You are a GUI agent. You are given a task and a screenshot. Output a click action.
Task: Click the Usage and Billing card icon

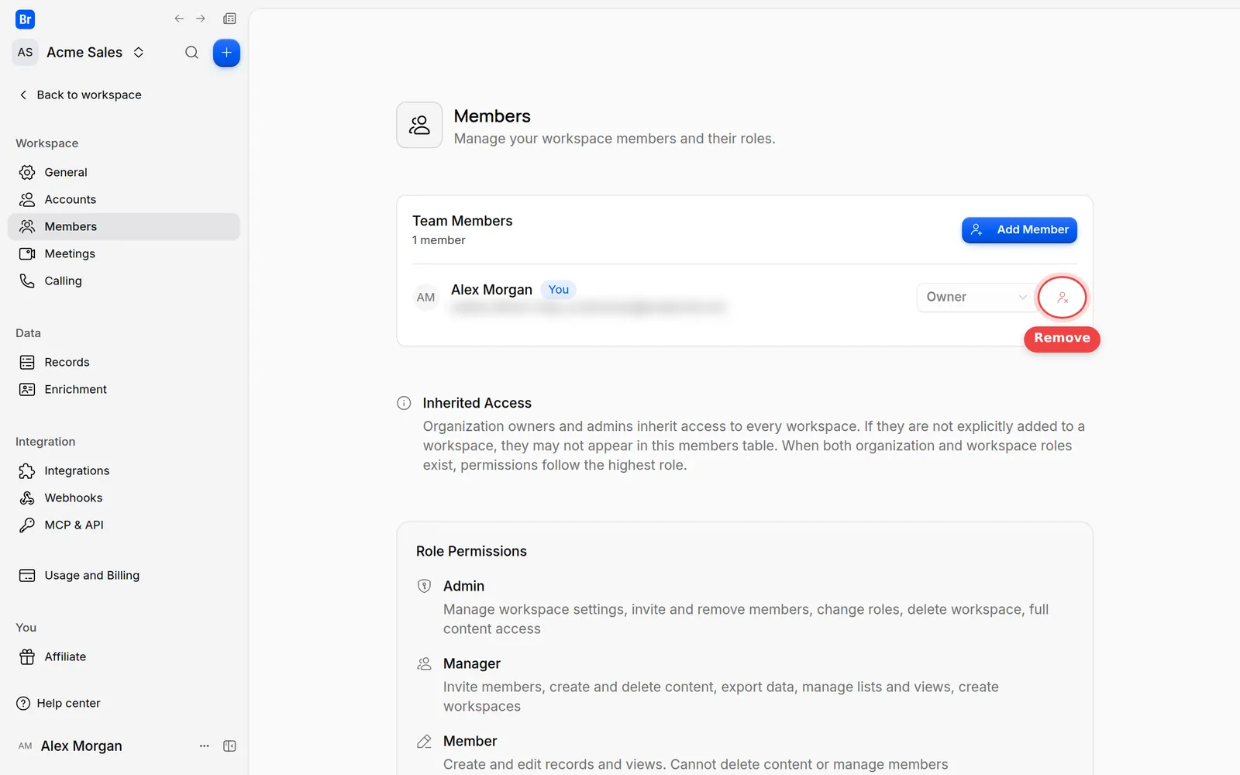point(27,575)
